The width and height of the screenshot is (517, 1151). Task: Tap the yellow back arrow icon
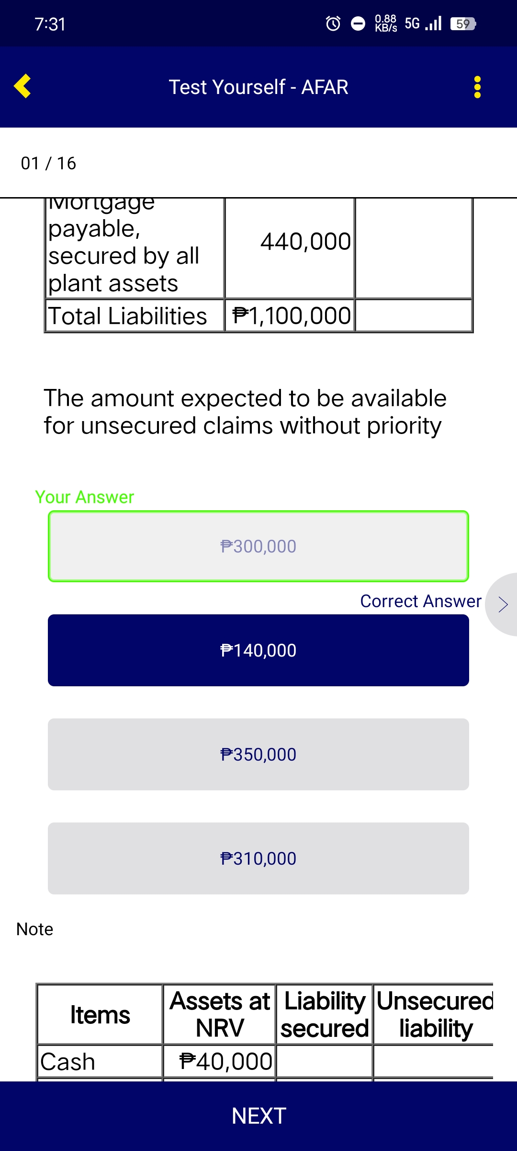coord(22,87)
